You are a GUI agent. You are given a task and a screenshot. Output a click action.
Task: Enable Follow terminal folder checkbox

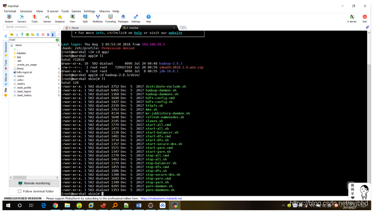pos(20,191)
